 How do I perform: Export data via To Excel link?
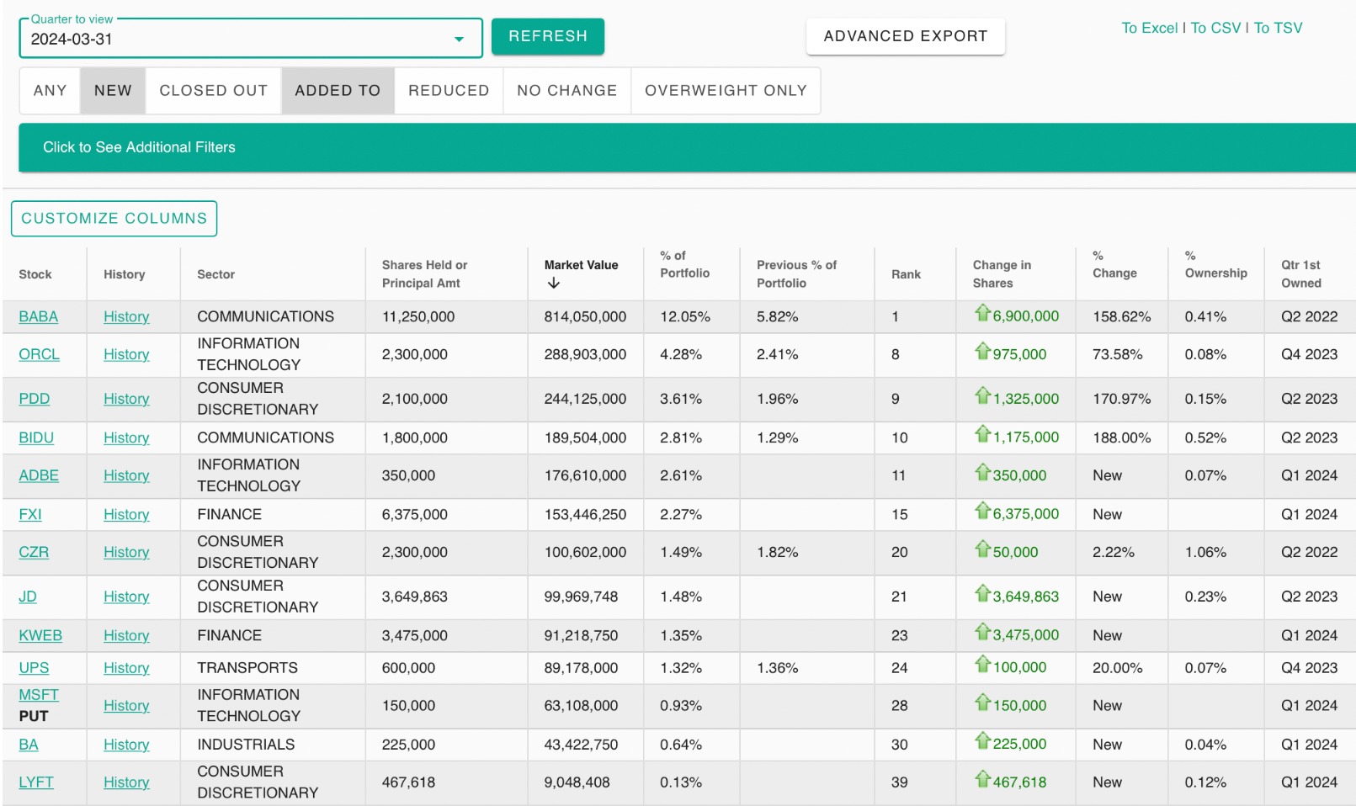click(x=1149, y=28)
